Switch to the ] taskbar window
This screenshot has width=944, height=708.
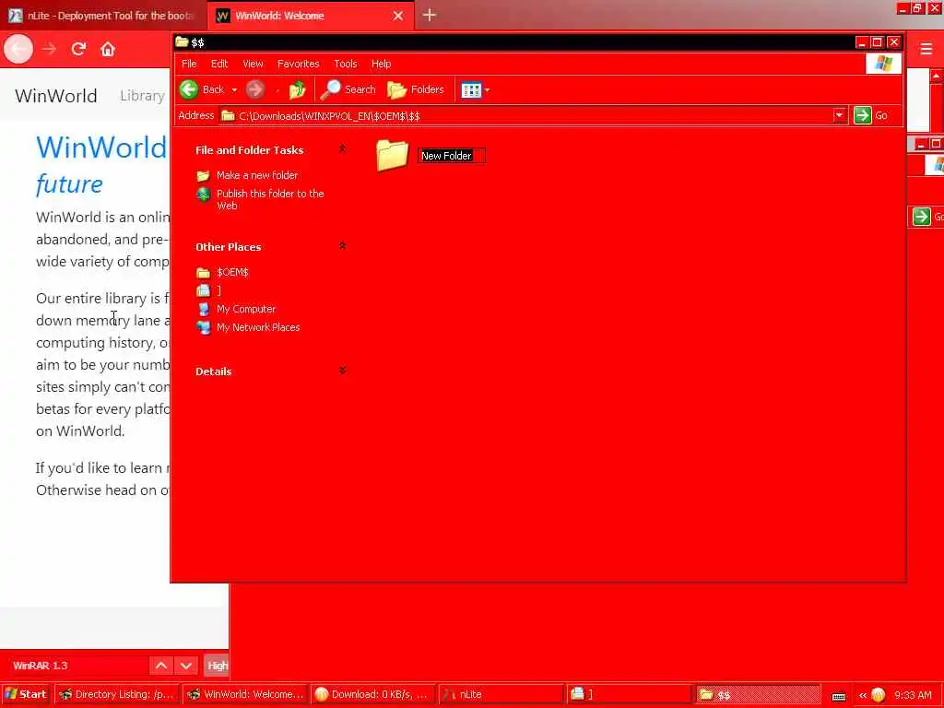630,694
